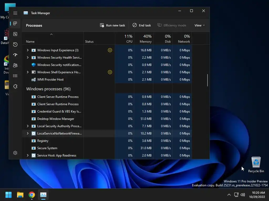Click the Registry process icon
The width and height of the screenshot is (269, 201).
tap(34, 141)
